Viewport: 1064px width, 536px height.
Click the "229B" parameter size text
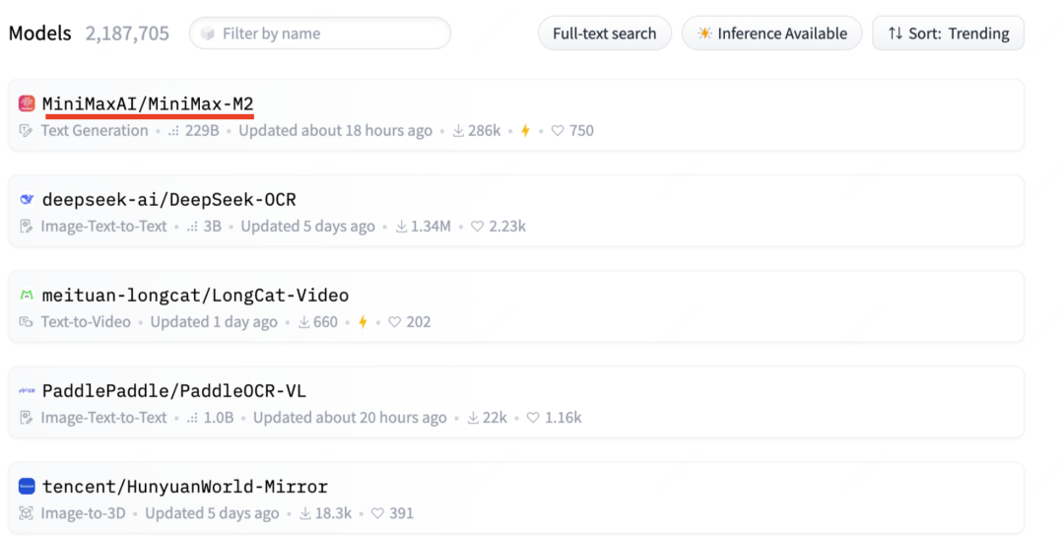pos(202,131)
